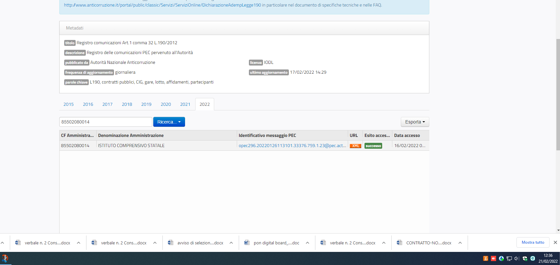The height and width of the screenshot is (265, 560).
Task: Click the page vertical scrollbar
Action: coord(558,95)
